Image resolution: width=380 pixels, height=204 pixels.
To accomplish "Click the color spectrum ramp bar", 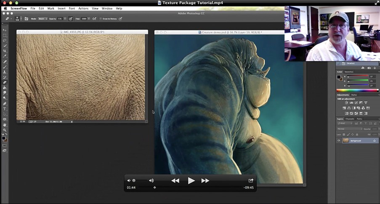I will click(357, 90).
